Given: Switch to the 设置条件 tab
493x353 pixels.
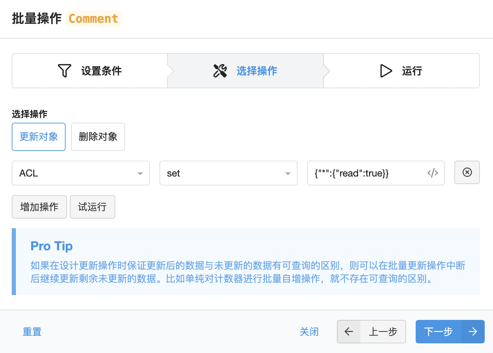Looking at the screenshot, I should pos(89,71).
